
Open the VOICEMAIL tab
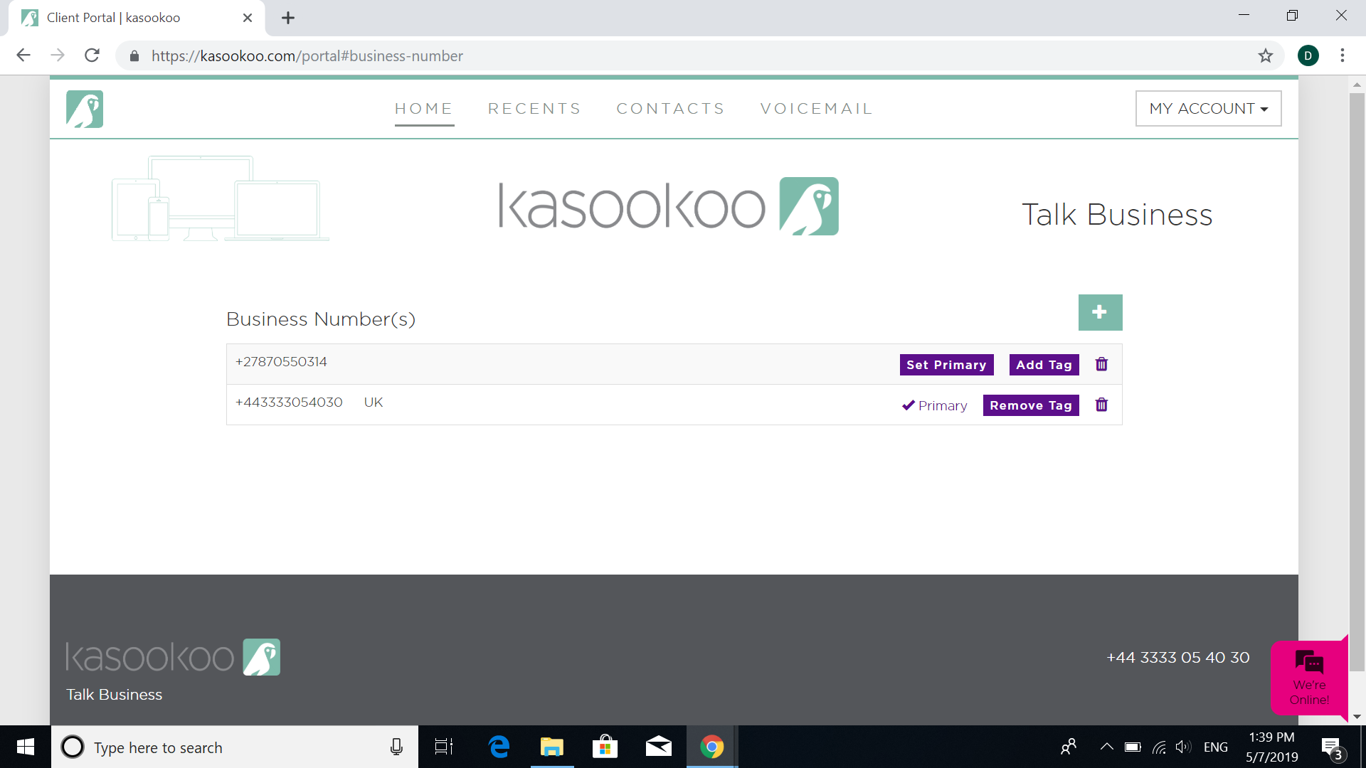point(816,108)
